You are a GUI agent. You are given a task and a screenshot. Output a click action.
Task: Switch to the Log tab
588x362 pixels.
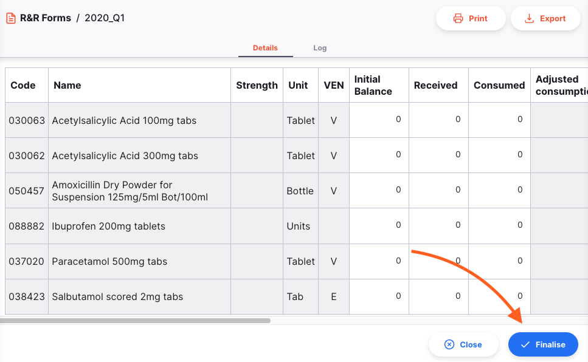pyautogui.click(x=320, y=48)
